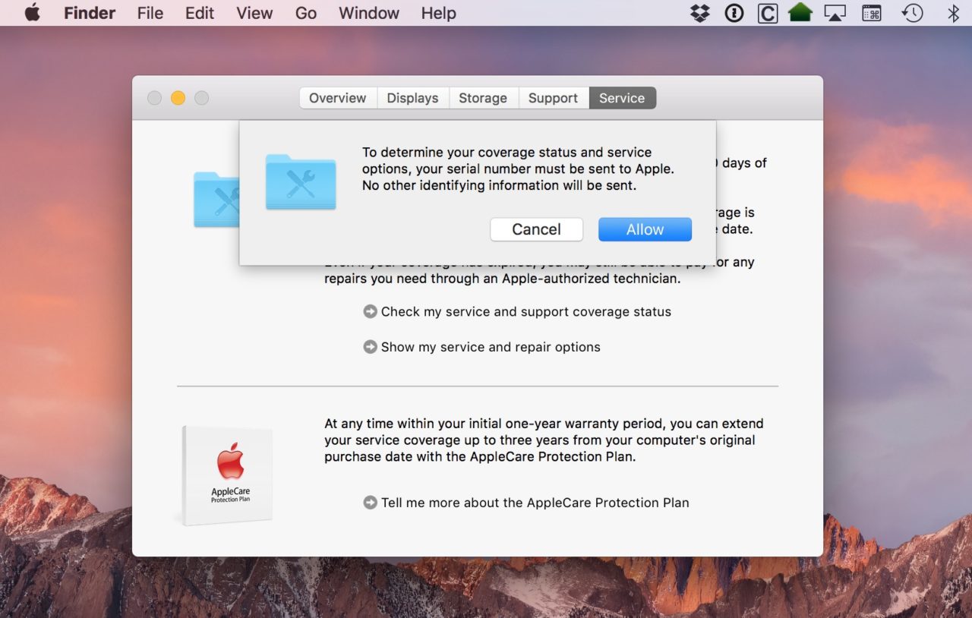The width and height of the screenshot is (972, 618).
Task: Click arrow icon beside Show my service options
Action: [370, 347]
